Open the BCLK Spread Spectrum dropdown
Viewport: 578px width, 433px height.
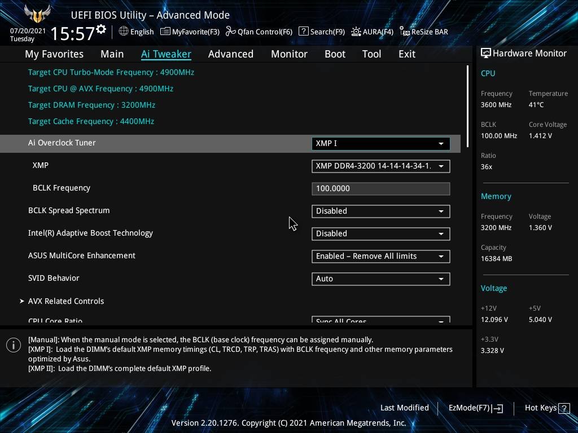click(x=380, y=211)
